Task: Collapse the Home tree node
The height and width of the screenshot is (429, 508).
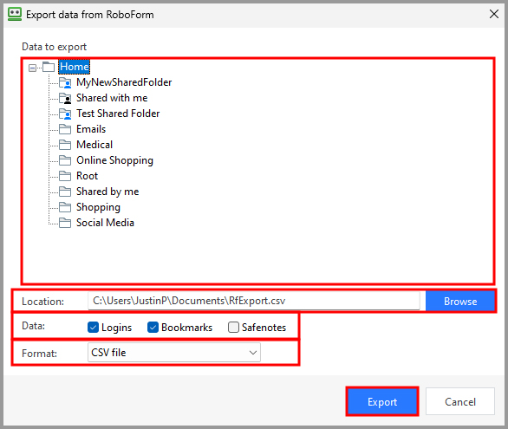Action: [32, 68]
